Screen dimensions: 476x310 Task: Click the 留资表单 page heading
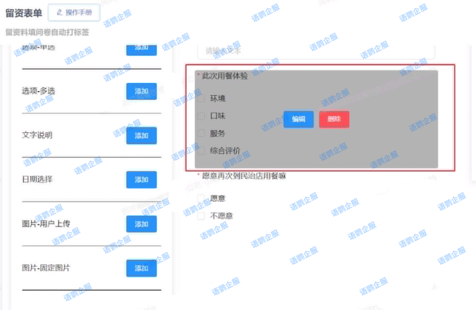(24, 13)
